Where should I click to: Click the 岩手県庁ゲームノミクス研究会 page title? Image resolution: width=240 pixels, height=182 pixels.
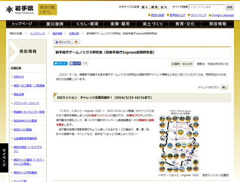(105, 52)
